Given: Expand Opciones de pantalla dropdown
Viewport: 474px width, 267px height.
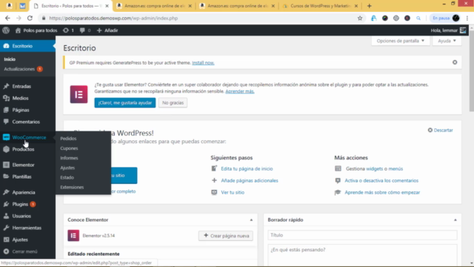Looking at the screenshot, I should coord(401,41).
